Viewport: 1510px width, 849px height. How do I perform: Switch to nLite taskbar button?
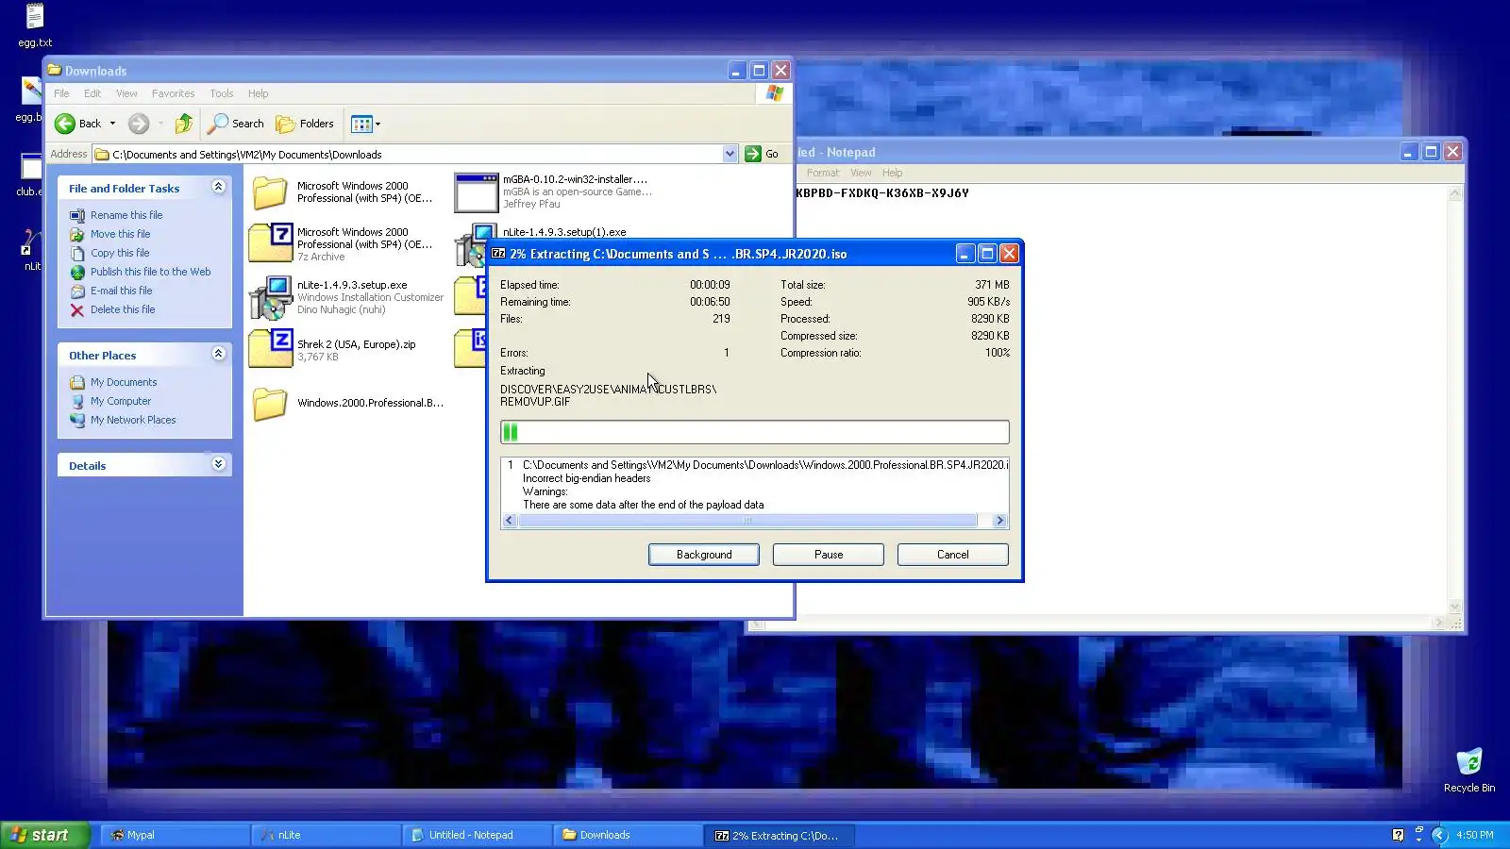pyautogui.click(x=327, y=835)
